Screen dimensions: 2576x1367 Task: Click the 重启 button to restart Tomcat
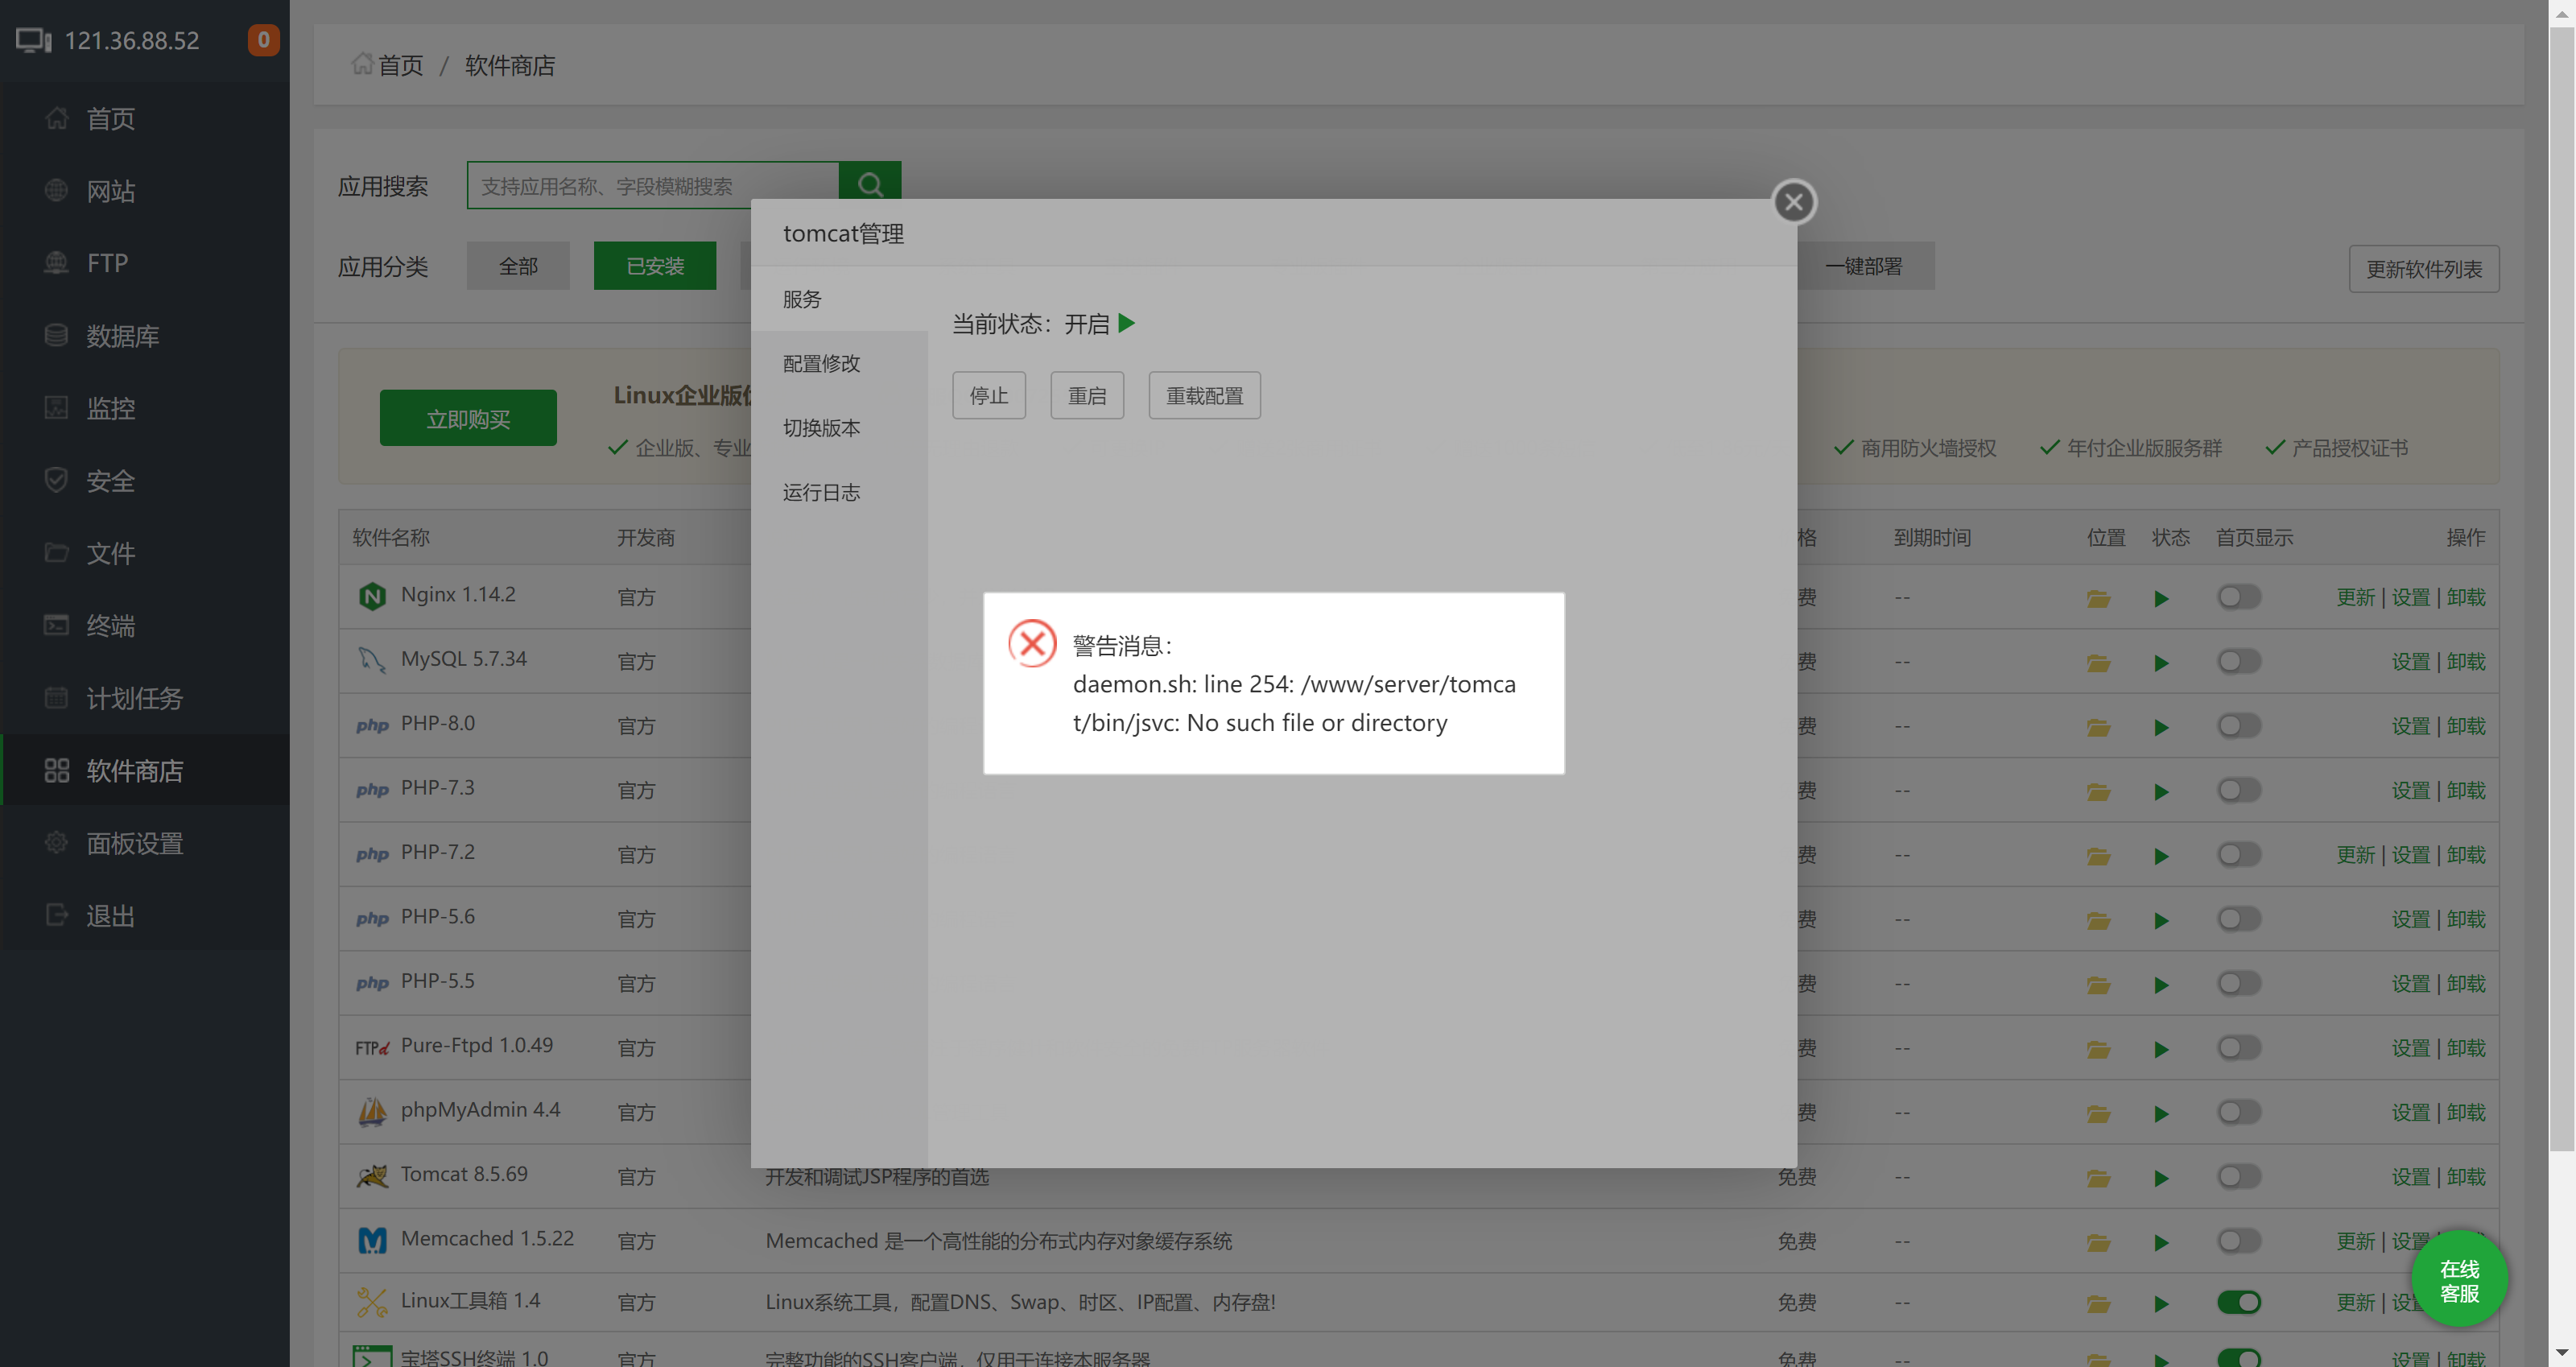1086,395
